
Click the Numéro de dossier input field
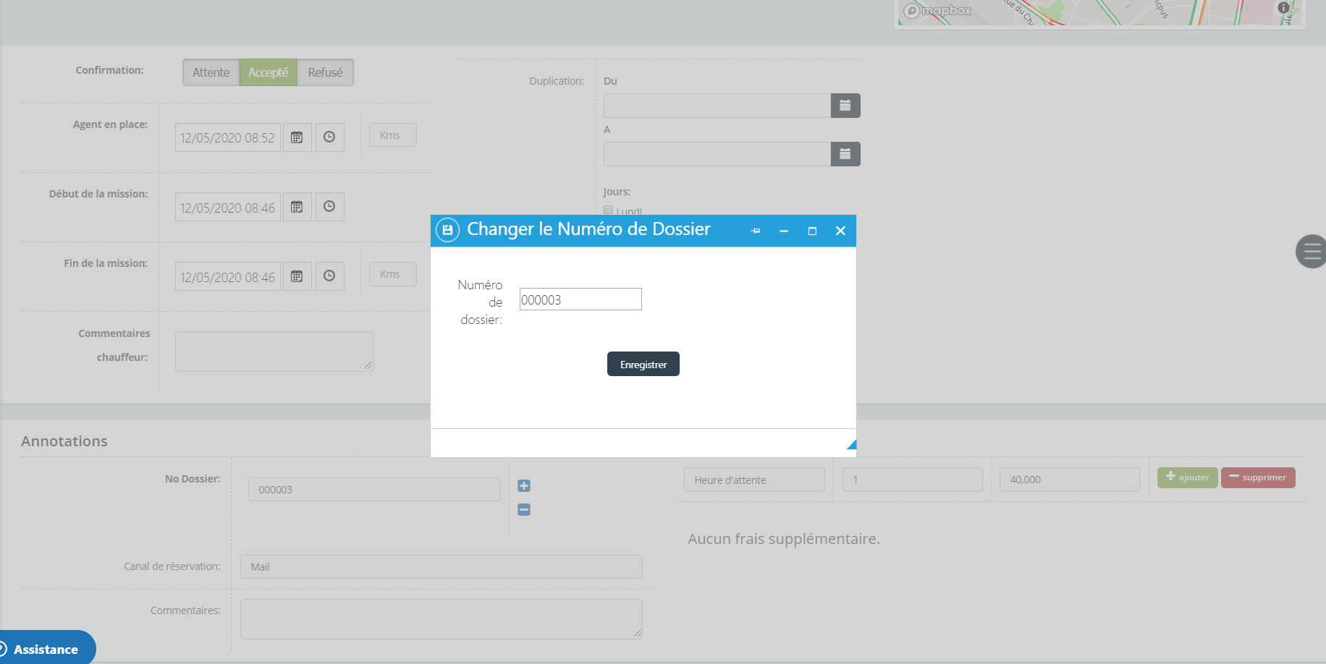580,299
